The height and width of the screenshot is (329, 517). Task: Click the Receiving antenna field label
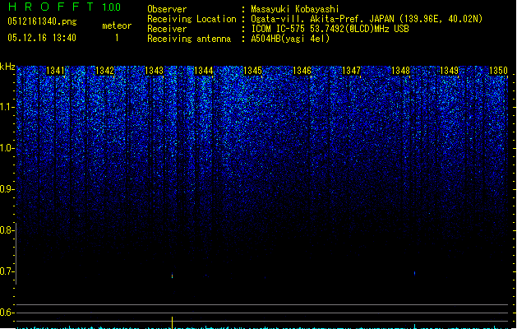pos(189,39)
